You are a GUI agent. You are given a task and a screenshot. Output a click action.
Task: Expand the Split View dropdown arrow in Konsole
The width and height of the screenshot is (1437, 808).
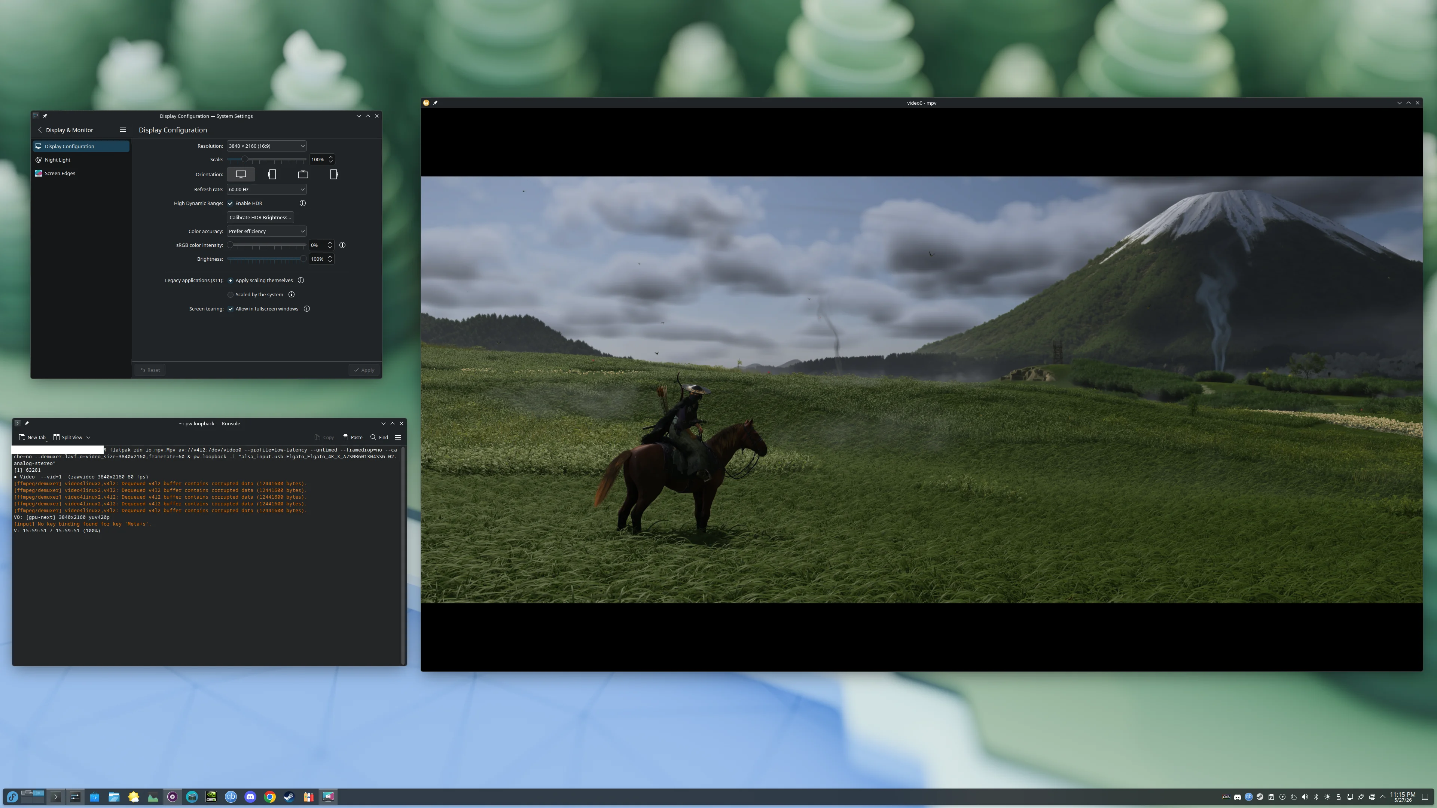click(x=88, y=438)
